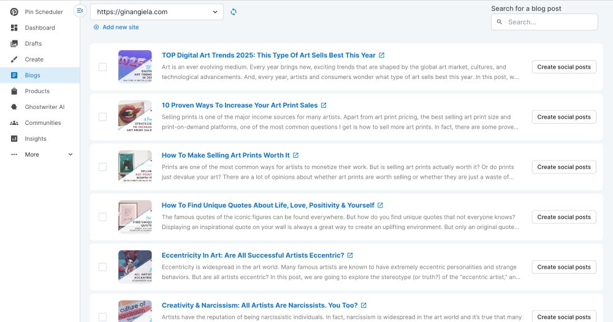
Task: Open How To Make Selling Art Prints title
Action: click(x=226, y=155)
